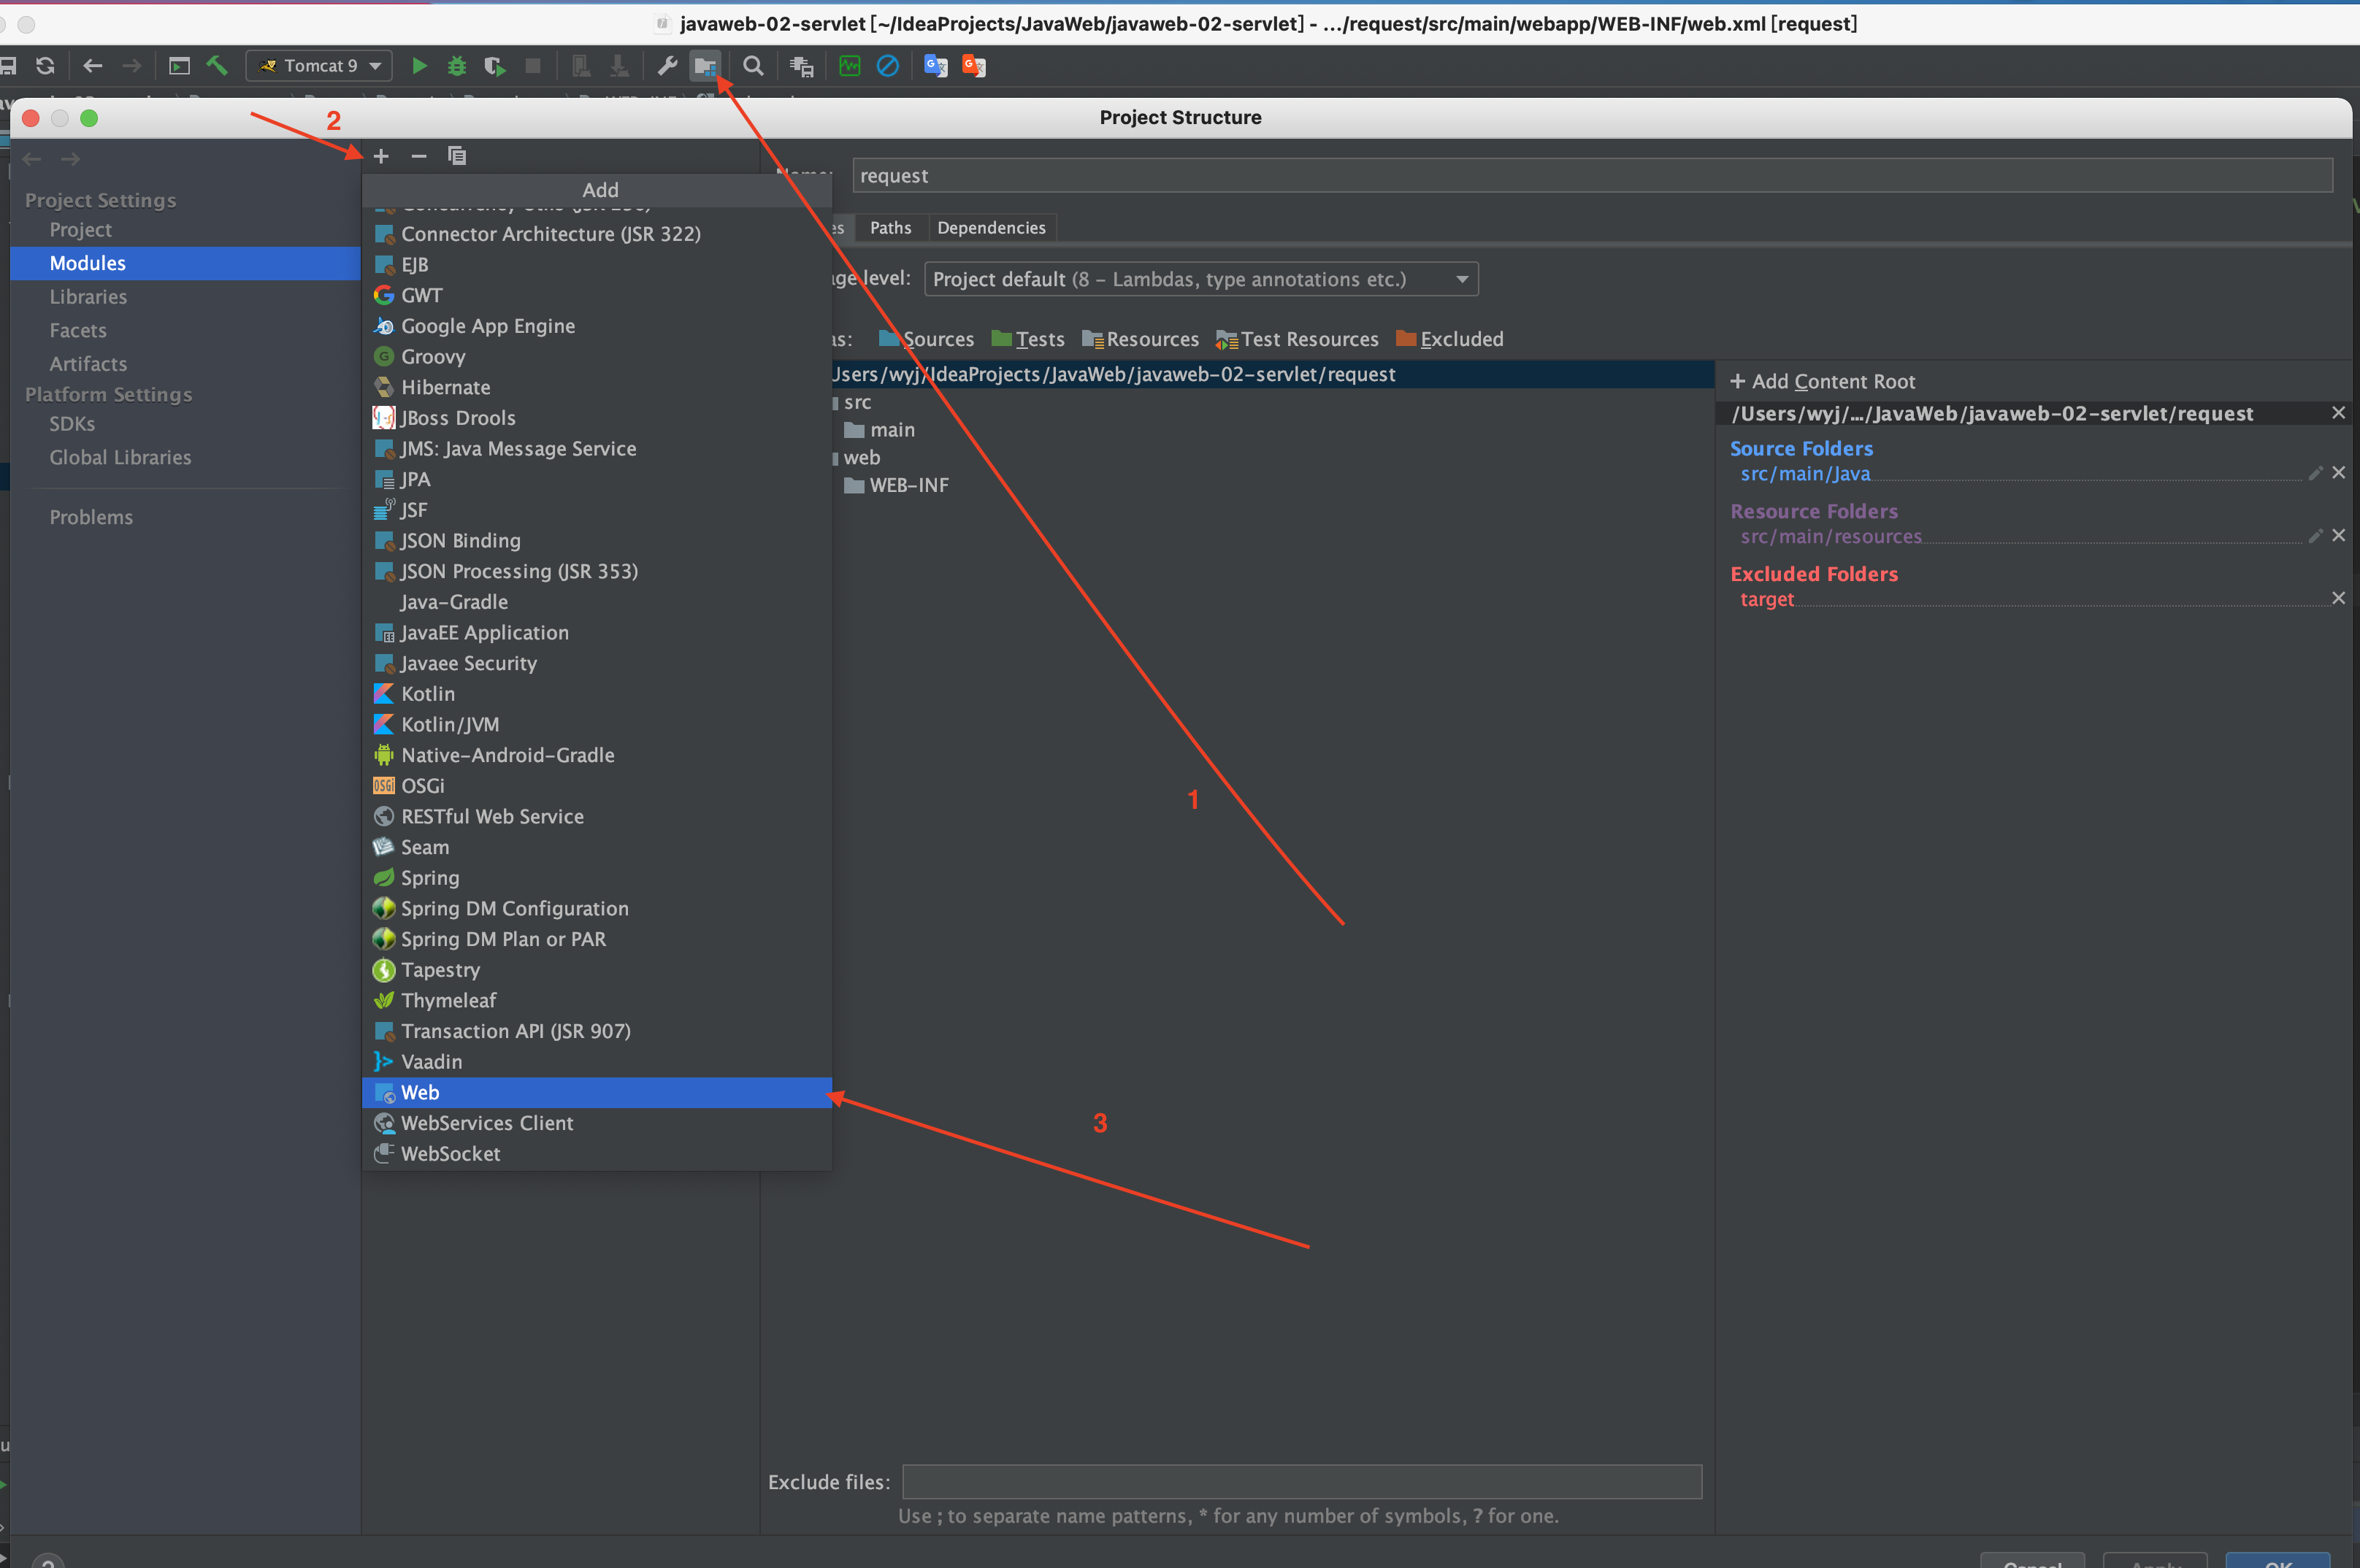The height and width of the screenshot is (1568, 2360).
Task: Toggle Mark as Excluded folder
Action: tap(1449, 339)
